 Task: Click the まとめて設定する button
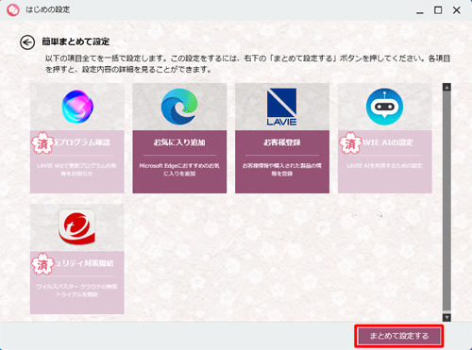(399, 336)
